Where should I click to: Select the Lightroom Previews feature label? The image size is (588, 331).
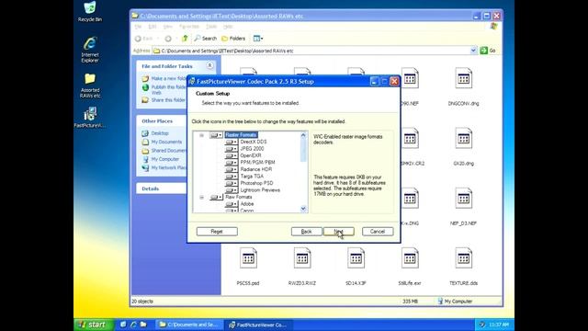click(x=260, y=190)
